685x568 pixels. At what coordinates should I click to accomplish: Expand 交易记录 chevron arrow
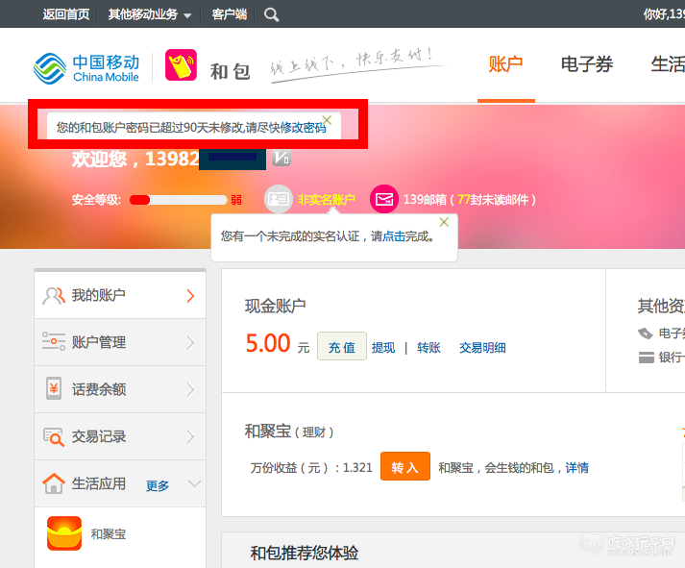pyautogui.click(x=190, y=437)
